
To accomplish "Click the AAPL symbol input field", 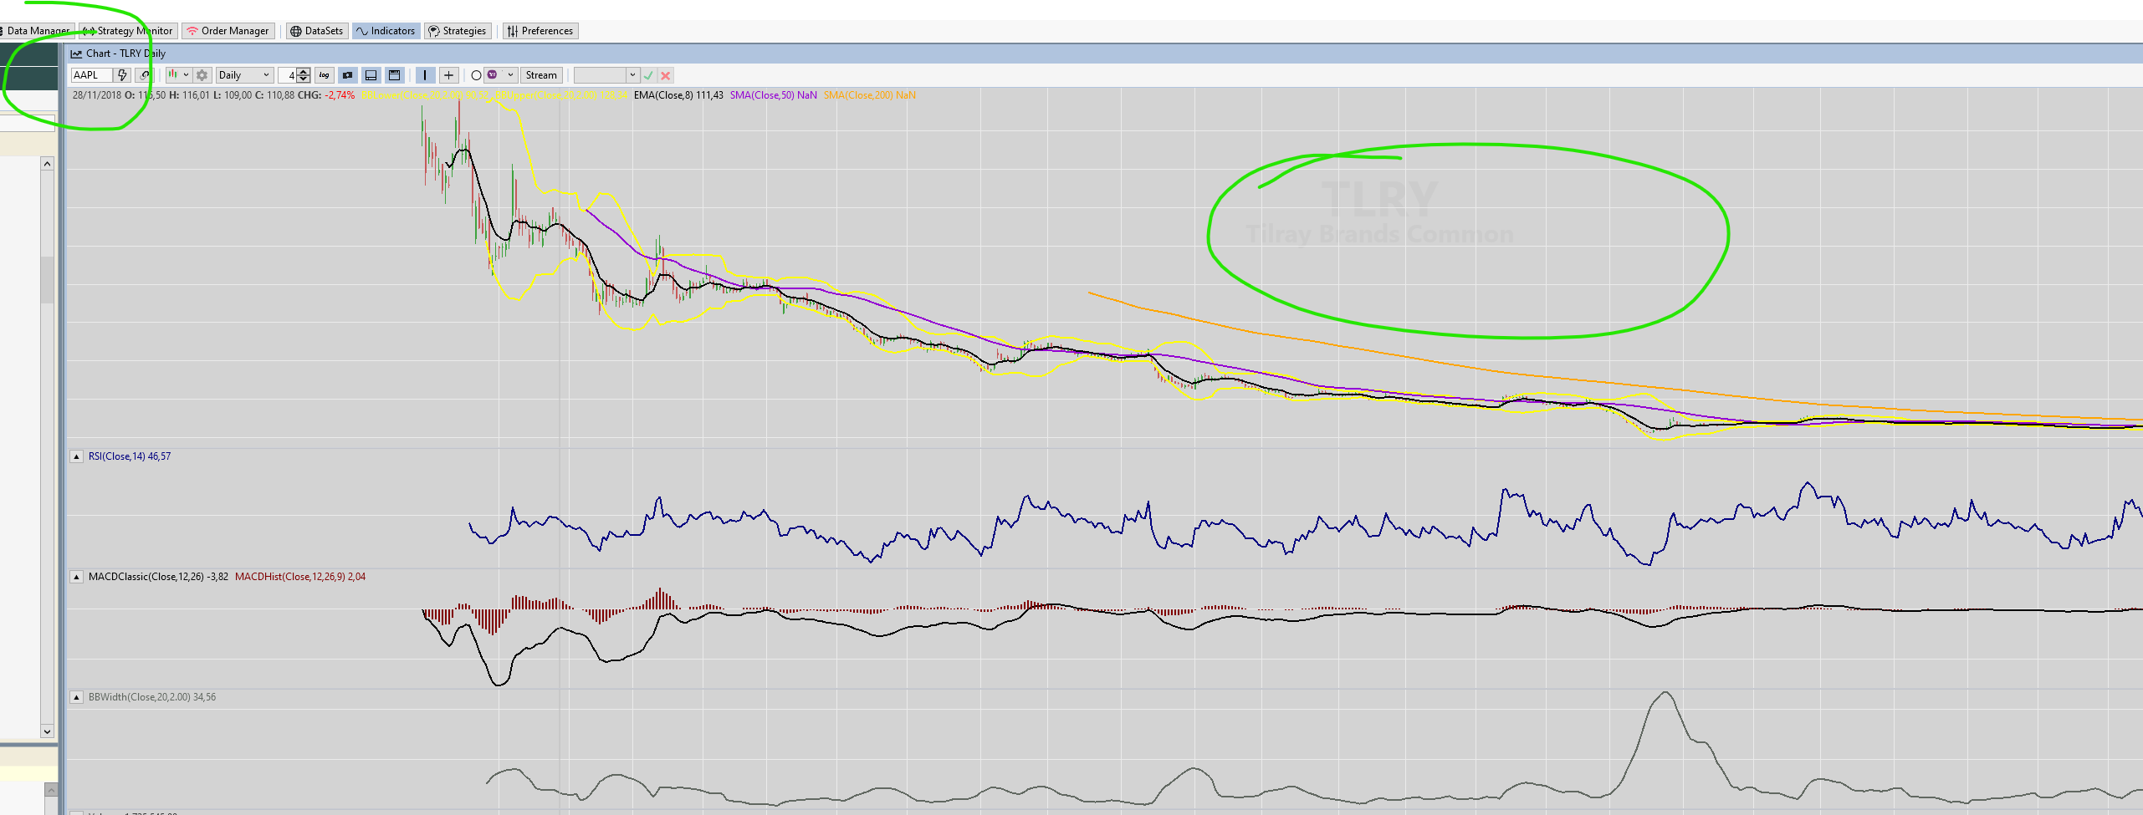I will tap(90, 75).
